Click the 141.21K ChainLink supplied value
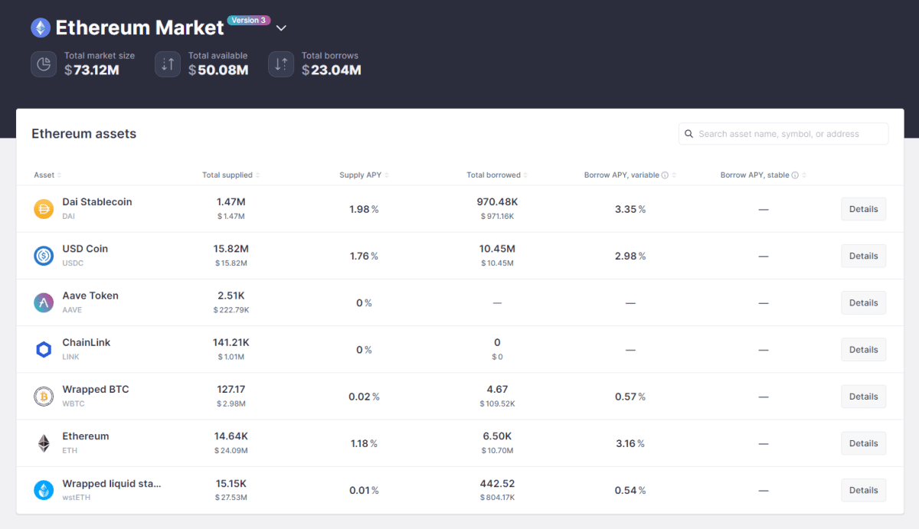 (x=231, y=342)
